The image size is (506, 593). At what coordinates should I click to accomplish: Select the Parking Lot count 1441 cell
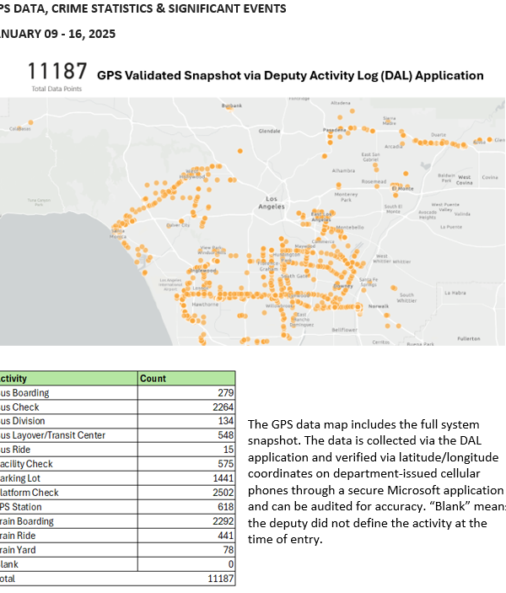pos(186,478)
